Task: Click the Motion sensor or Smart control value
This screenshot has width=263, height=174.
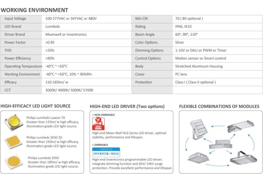Action: click(x=201, y=58)
